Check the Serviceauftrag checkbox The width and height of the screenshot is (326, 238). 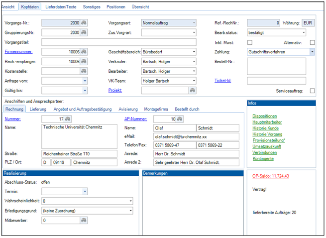coord(312,91)
